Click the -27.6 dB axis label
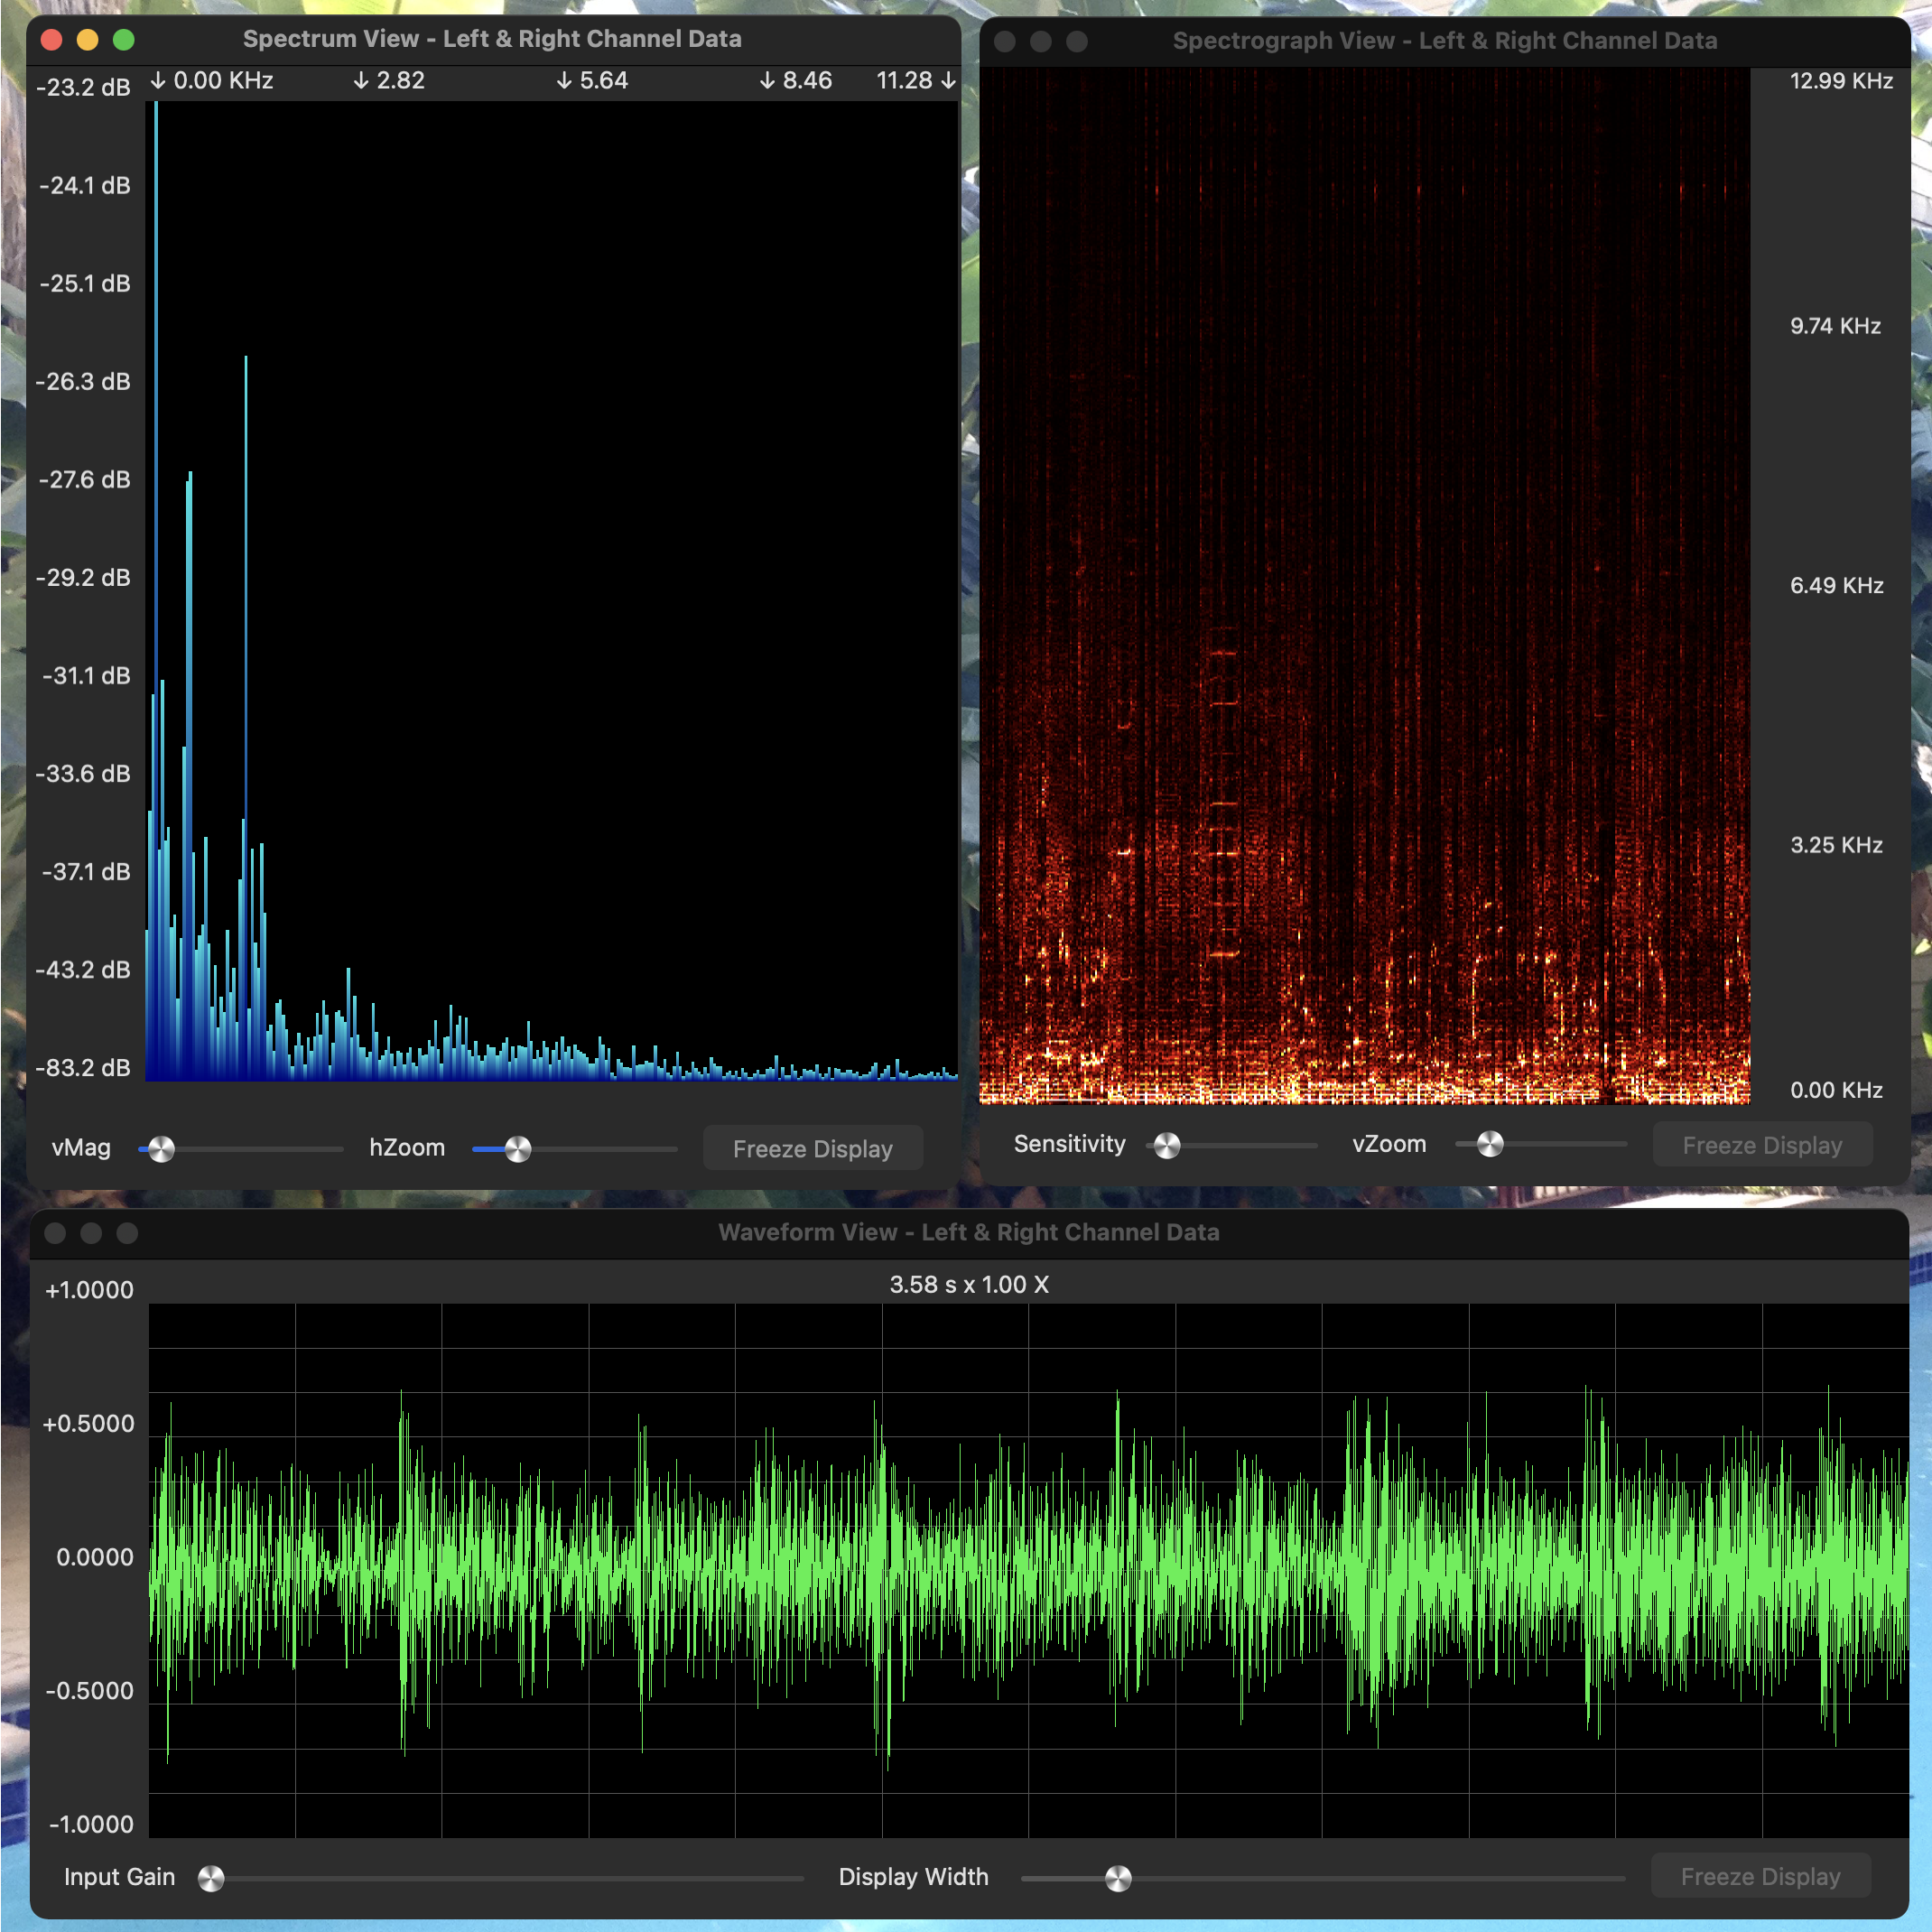This screenshot has width=1932, height=1932. 85,479
